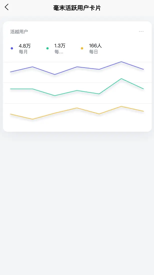Tap the 每日 legend label
The height and width of the screenshot is (275, 154).
tap(93, 52)
